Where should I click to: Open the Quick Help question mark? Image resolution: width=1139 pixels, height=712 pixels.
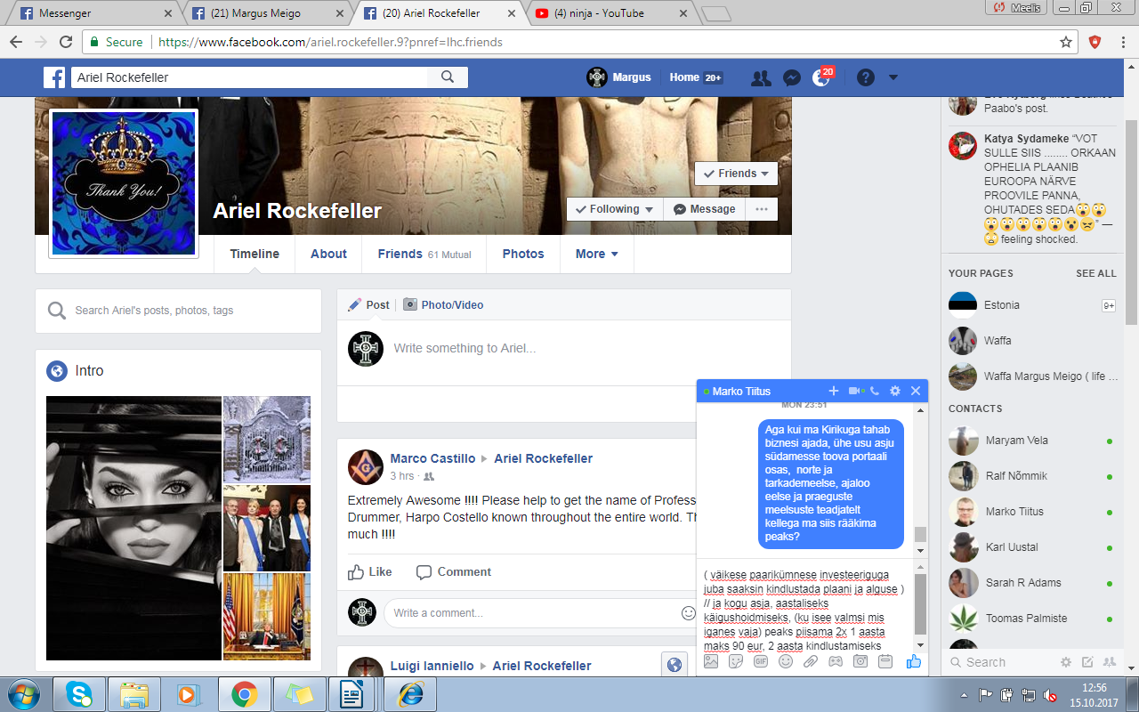click(865, 77)
